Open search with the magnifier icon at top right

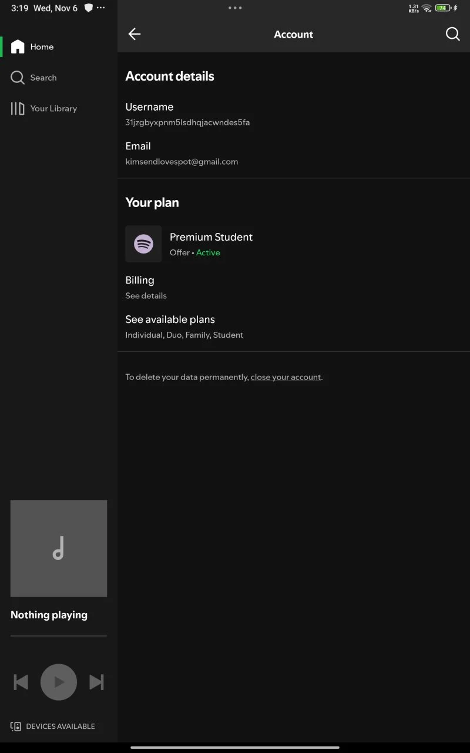pos(452,34)
